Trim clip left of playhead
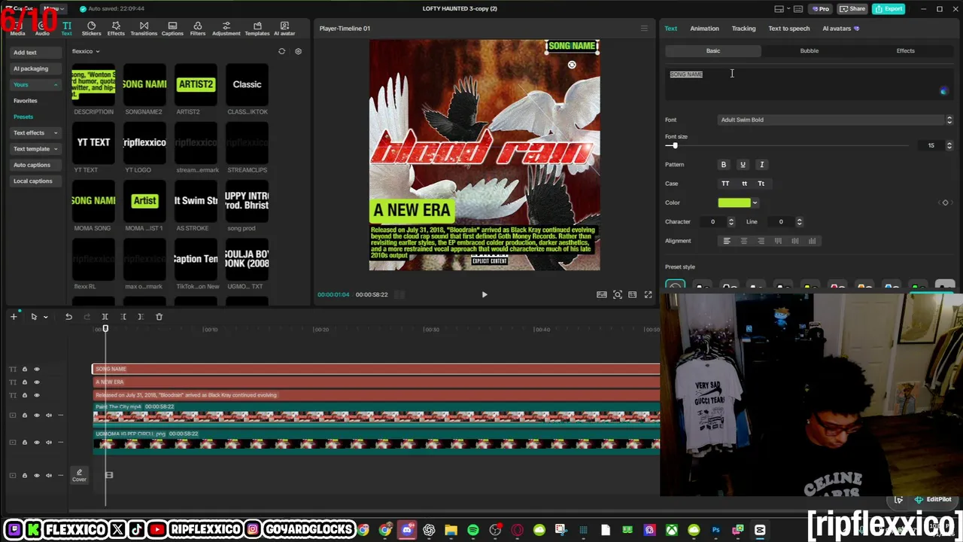This screenshot has width=963, height=542. pyautogui.click(x=123, y=317)
